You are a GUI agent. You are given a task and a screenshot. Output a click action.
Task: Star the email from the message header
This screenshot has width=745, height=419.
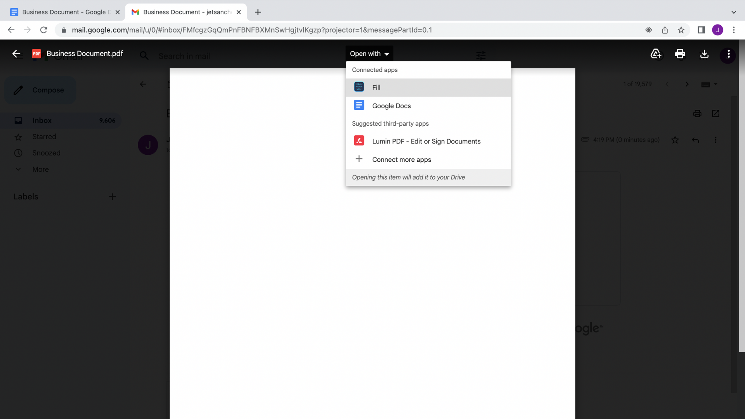pos(675,140)
